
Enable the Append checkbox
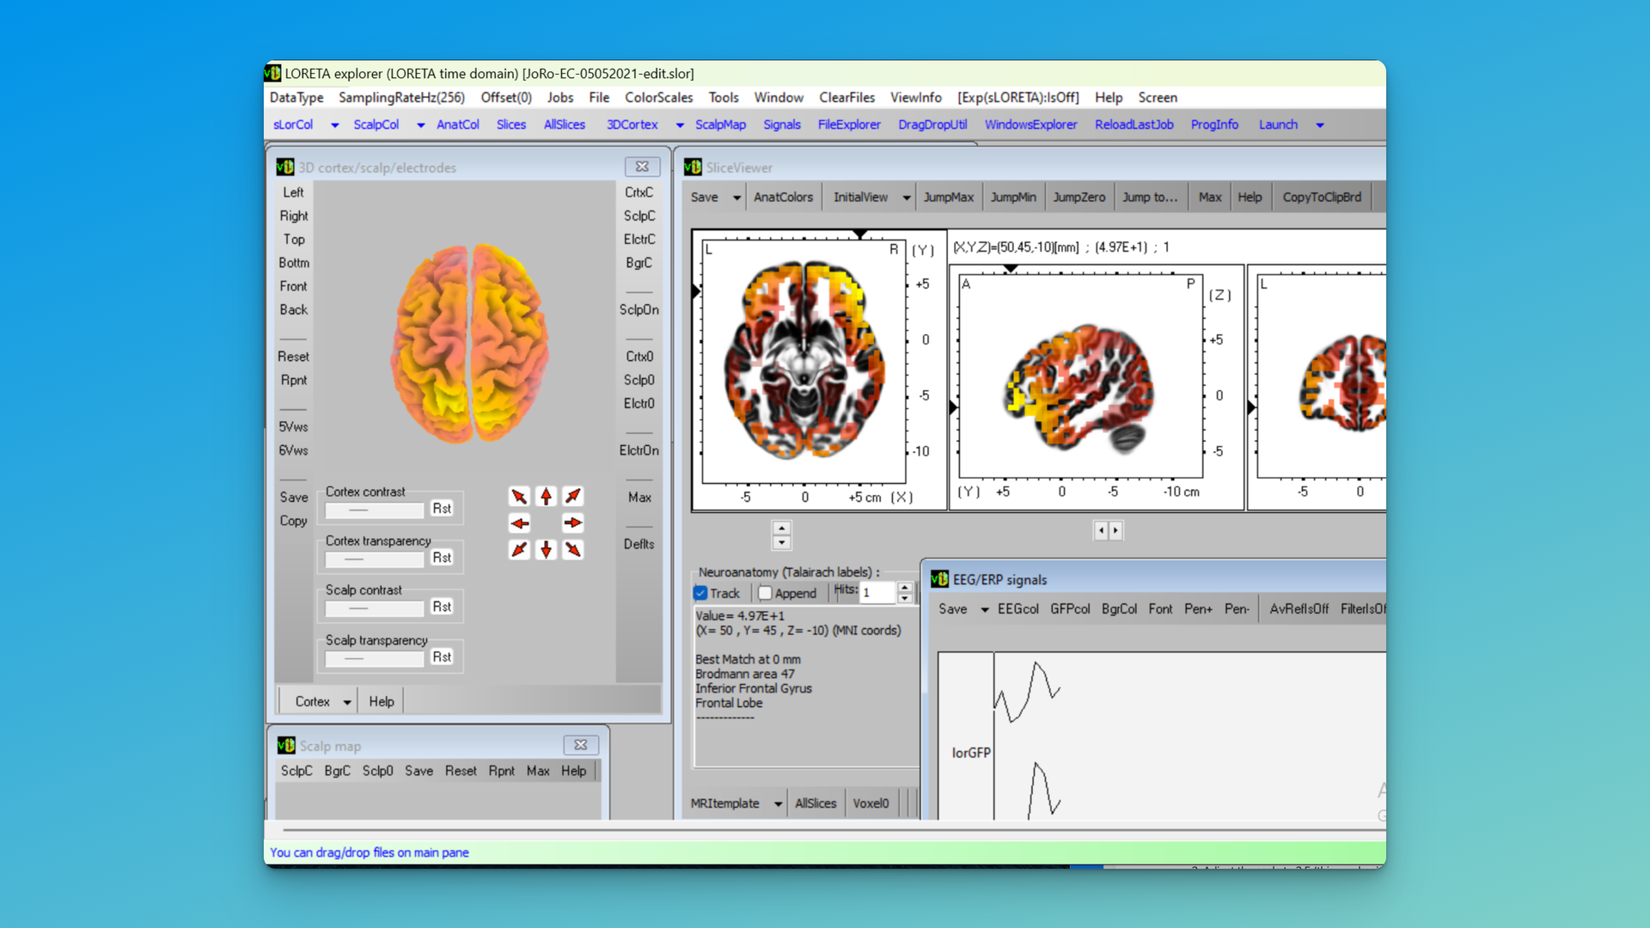[765, 593]
